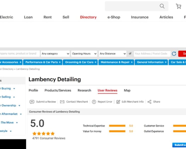The image size is (186, 149).
Task: Click the Value for money rating bar
Action: tap(117, 131)
